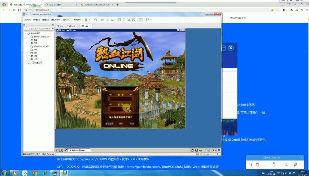Open the 文件(F) menu in VMware
This screenshot has width=309, height=176.
[x=27, y=20]
